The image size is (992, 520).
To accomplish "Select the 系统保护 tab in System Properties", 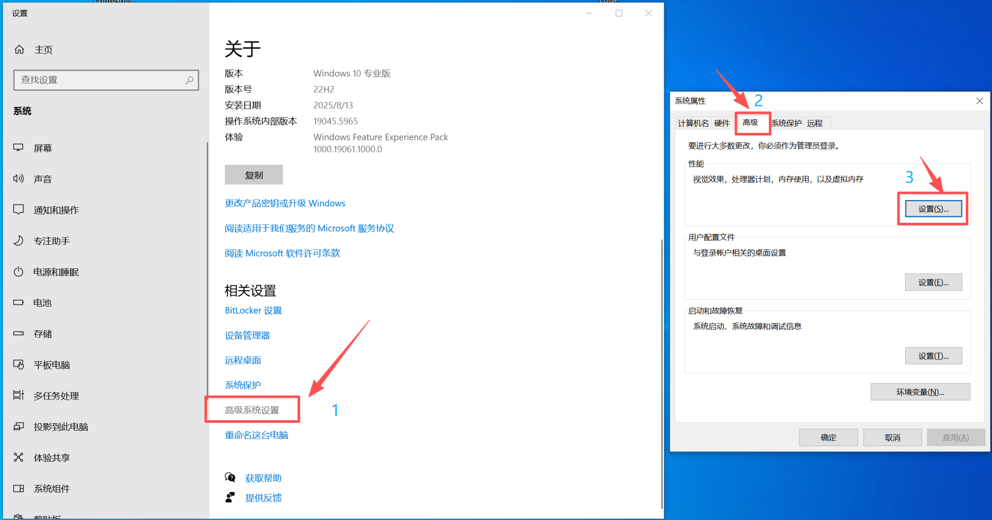I will coord(786,123).
